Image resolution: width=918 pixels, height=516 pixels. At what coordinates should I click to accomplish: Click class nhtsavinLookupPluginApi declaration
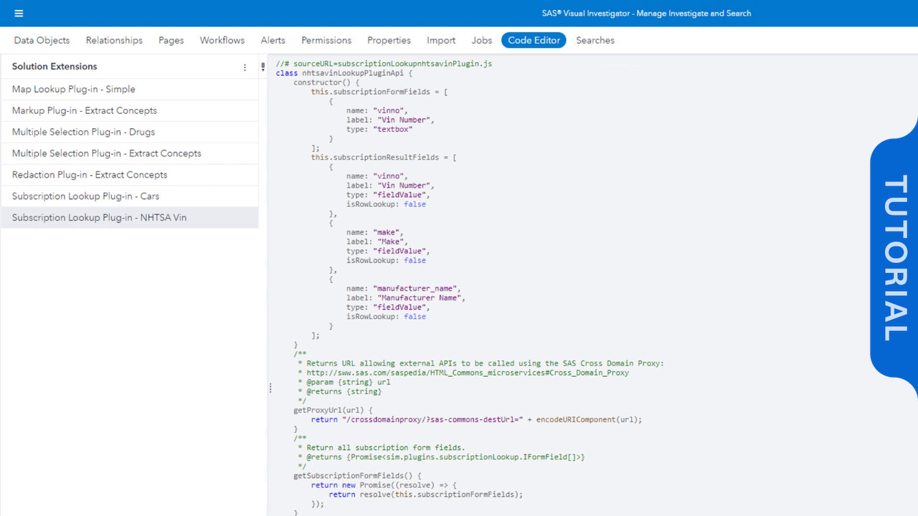pyautogui.click(x=344, y=73)
